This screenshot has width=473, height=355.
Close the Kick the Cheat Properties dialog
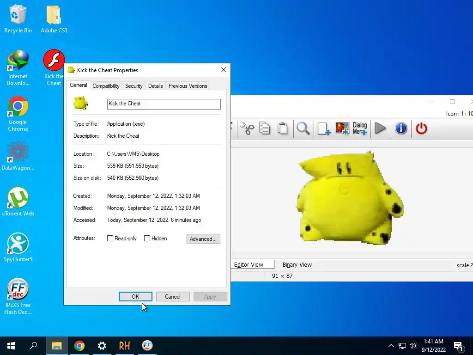(224, 70)
